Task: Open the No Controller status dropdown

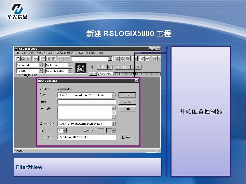Action: pos(41,65)
